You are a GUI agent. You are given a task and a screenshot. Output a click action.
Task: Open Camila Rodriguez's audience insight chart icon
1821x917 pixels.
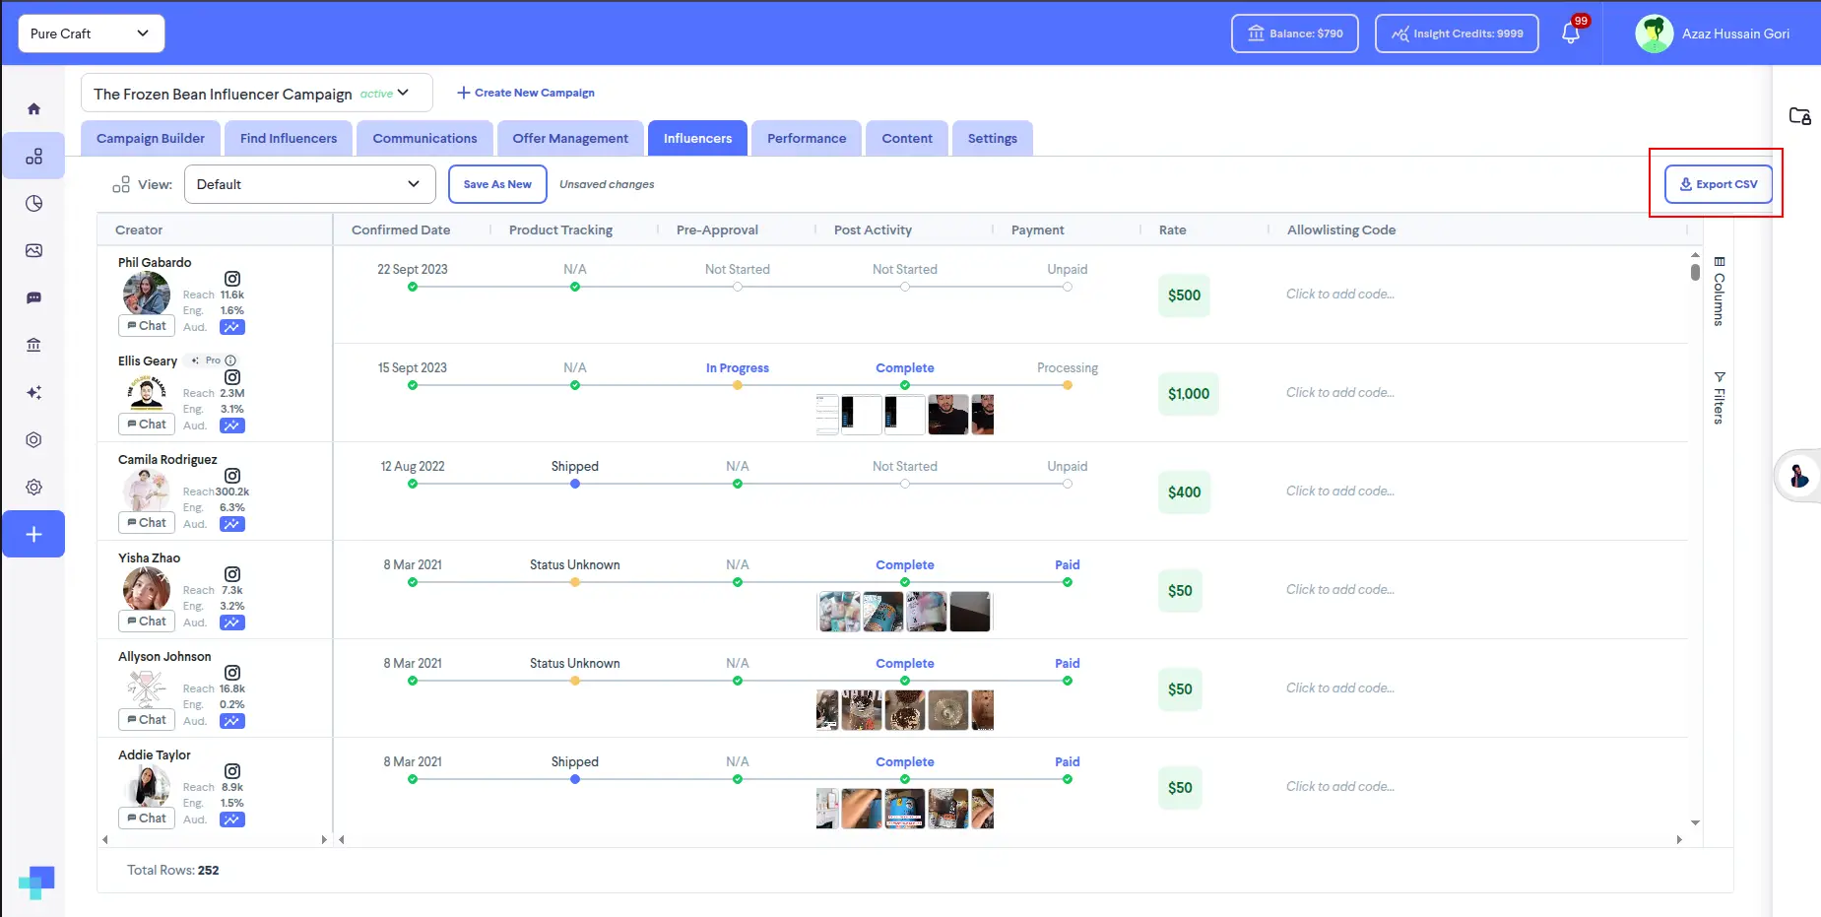click(x=232, y=524)
